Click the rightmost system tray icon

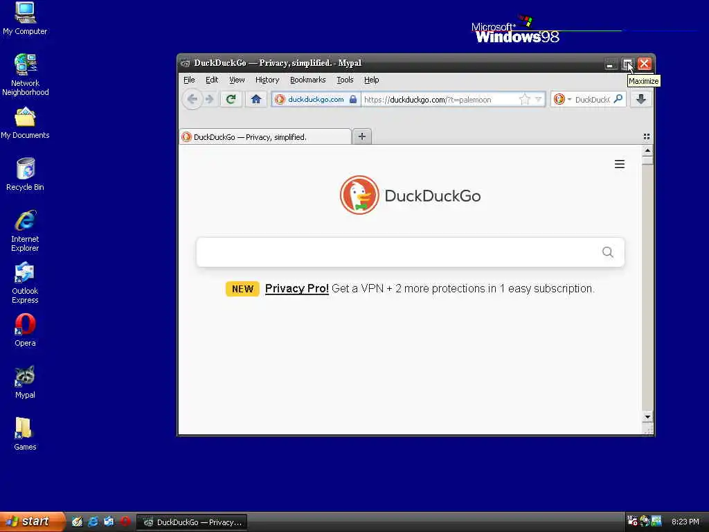656,522
